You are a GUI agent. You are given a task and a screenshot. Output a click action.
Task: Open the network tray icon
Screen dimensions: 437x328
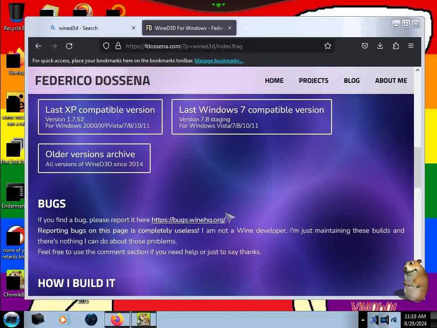click(x=384, y=320)
